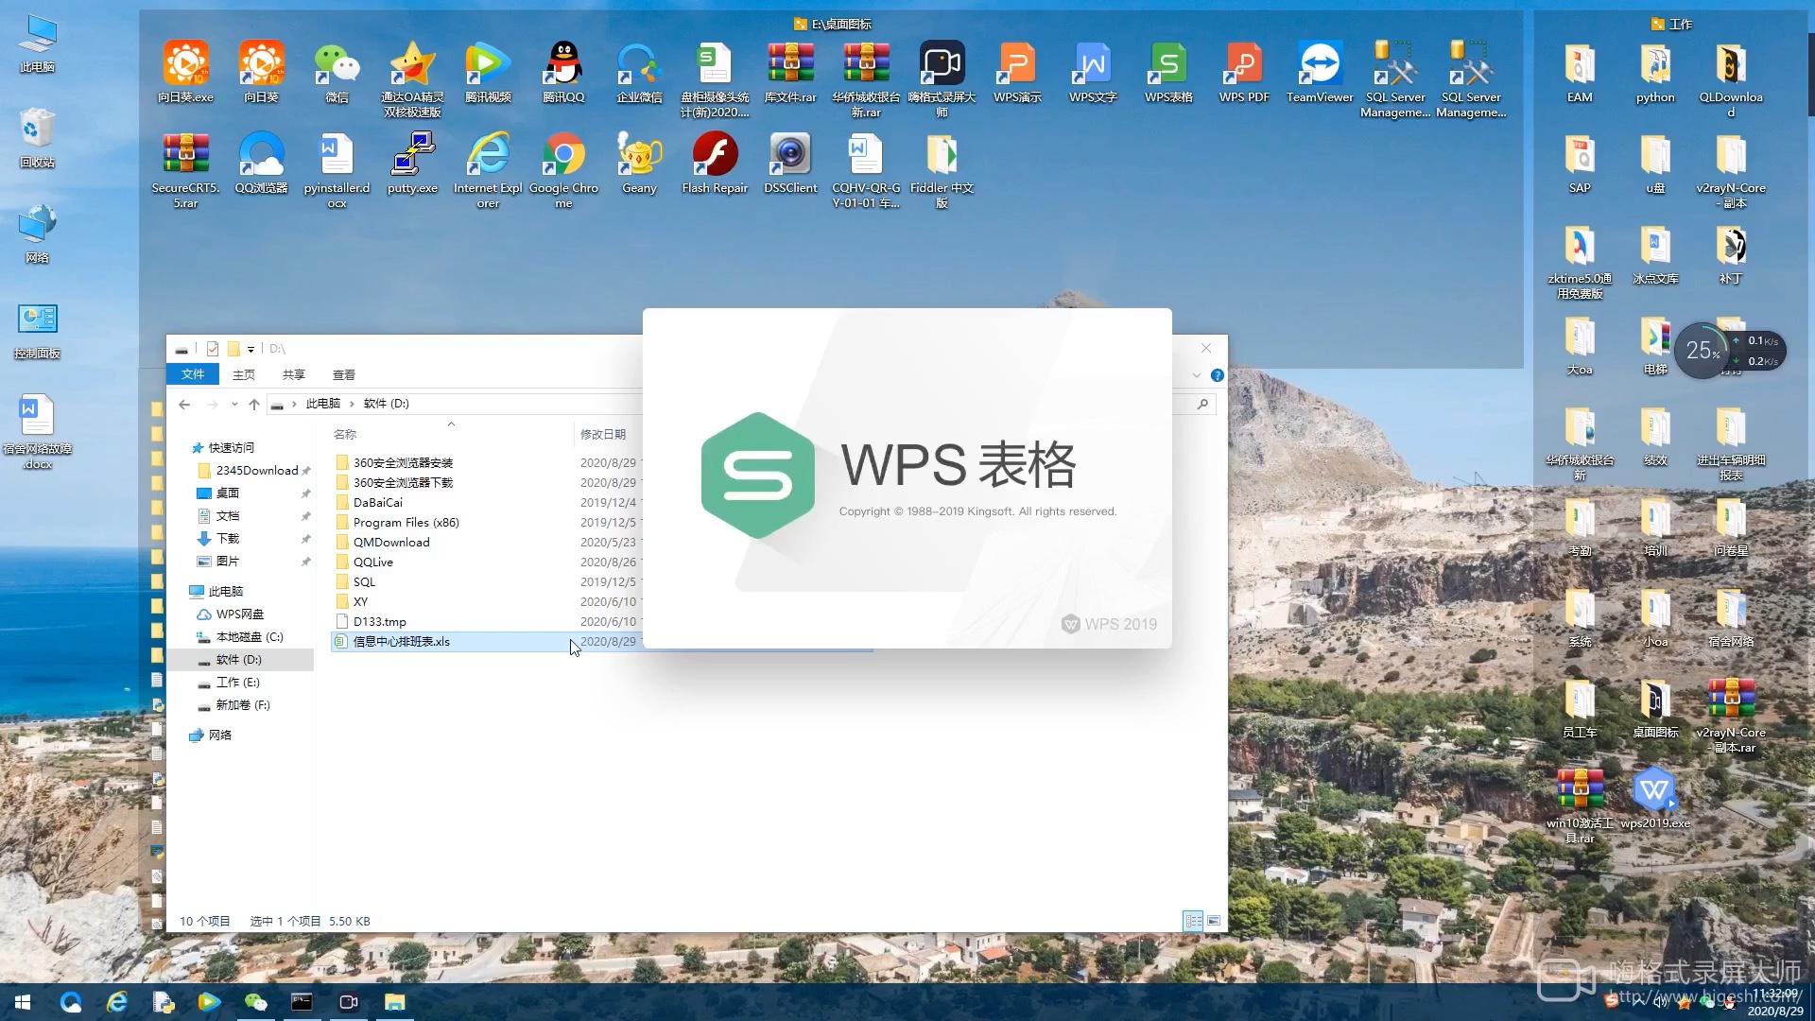Sort the file list by the 名称 column
This screenshot has height=1021, width=1815.
pyautogui.click(x=345, y=434)
